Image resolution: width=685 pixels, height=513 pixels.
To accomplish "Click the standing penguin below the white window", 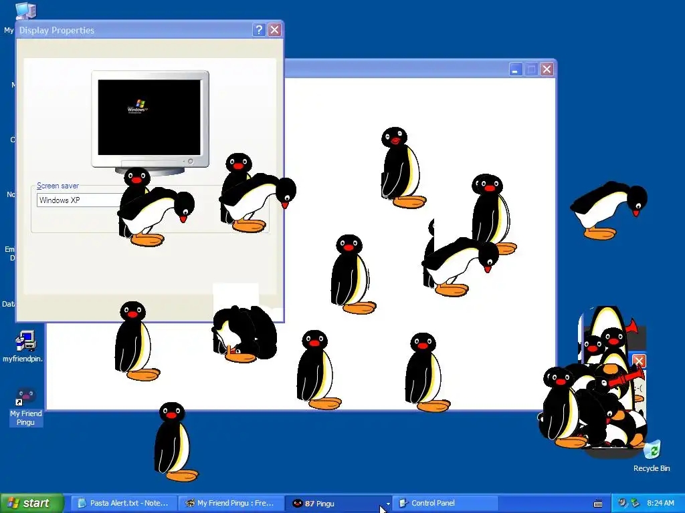I will [175, 442].
